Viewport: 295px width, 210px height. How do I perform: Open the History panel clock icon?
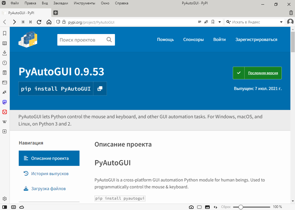tap(4, 63)
